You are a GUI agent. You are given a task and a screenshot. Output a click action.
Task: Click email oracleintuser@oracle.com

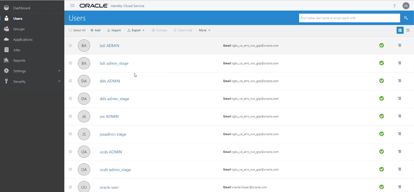249,187
